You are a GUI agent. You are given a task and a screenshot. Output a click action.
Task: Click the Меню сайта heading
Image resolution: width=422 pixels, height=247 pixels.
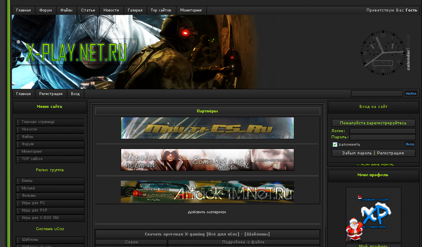(49, 107)
